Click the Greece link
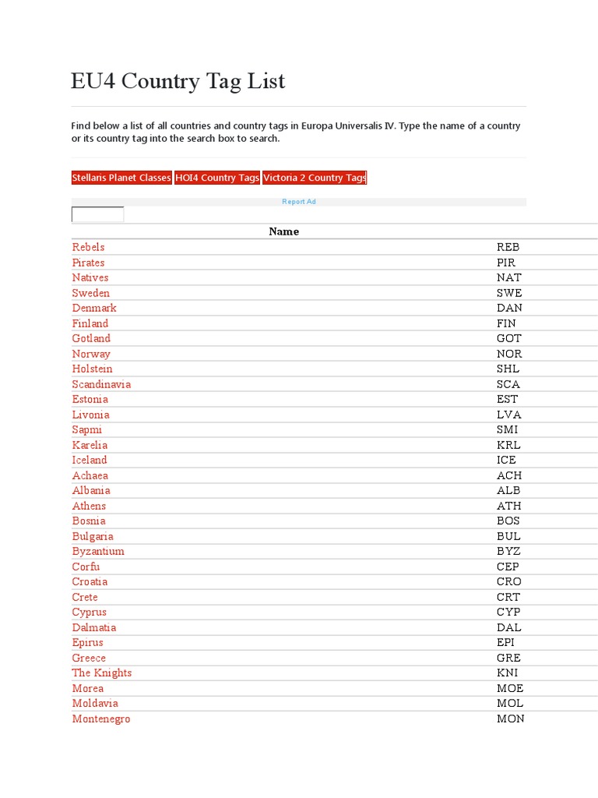598x798 pixels. coord(89,658)
